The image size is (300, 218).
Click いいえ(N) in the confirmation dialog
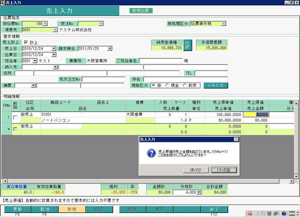(224, 170)
